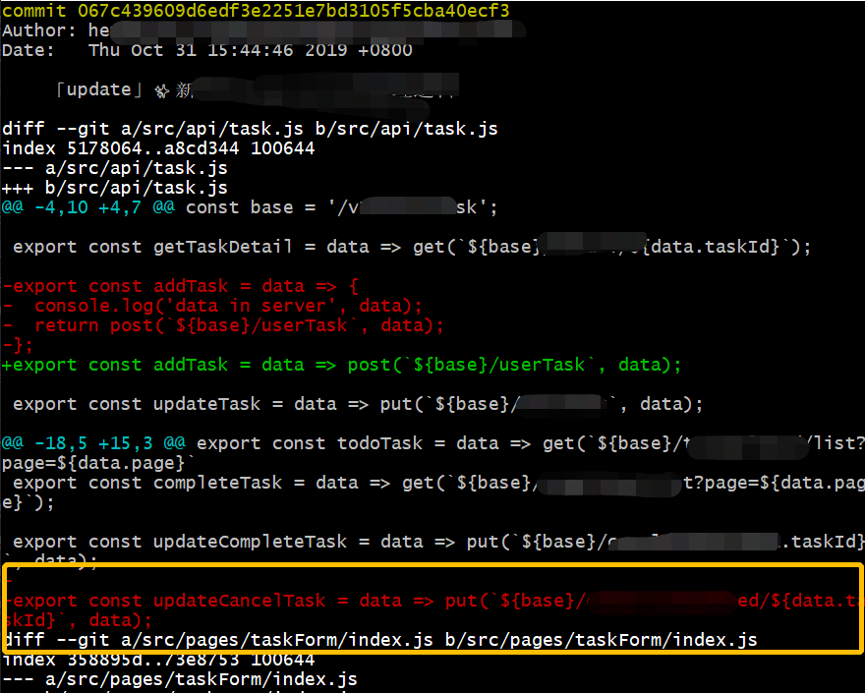Screen dimensions: 865x693
Task: Click the '--- a/src/api/task.js' line
Action: pyautogui.click(x=114, y=168)
